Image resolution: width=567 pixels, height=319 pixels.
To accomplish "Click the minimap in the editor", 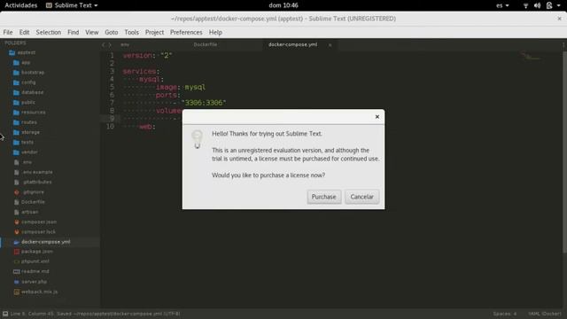I will coord(531,57).
